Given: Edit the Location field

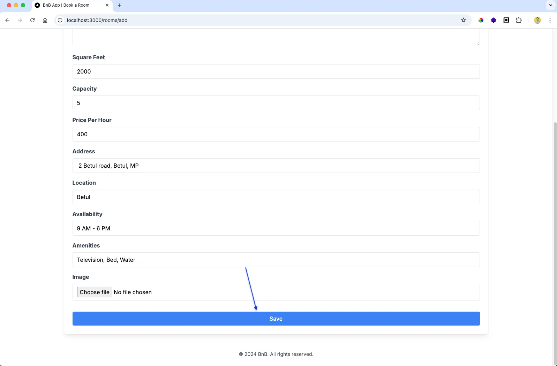Looking at the screenshot, I should coord(276,197).
